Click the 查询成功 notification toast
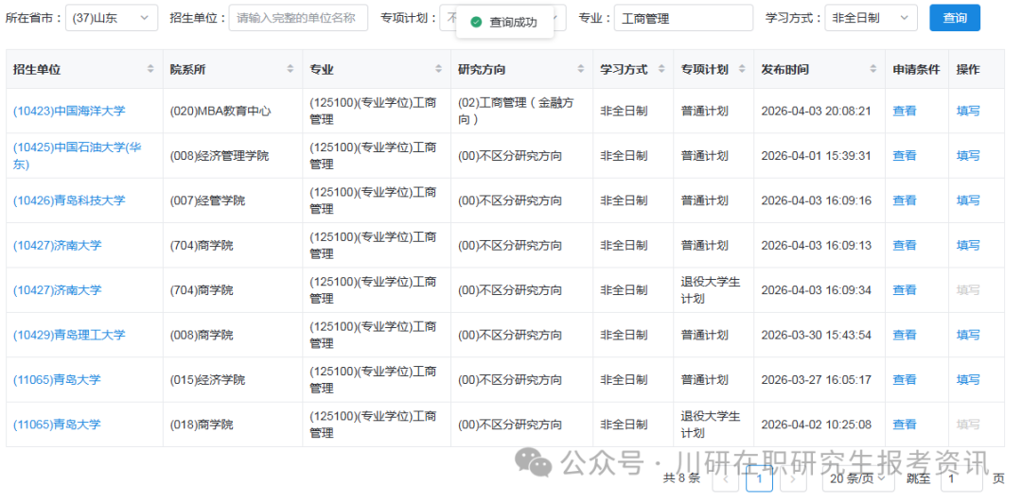This screenshot has height=503, width=1022. click(x=505, y=22)
